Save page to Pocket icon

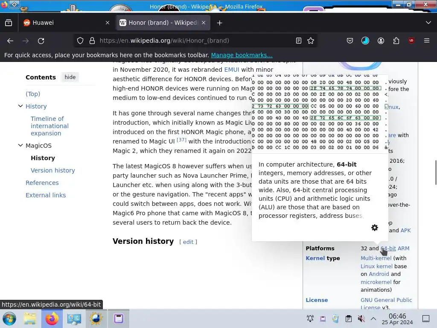pyautogui.click(x=350, y=41)
